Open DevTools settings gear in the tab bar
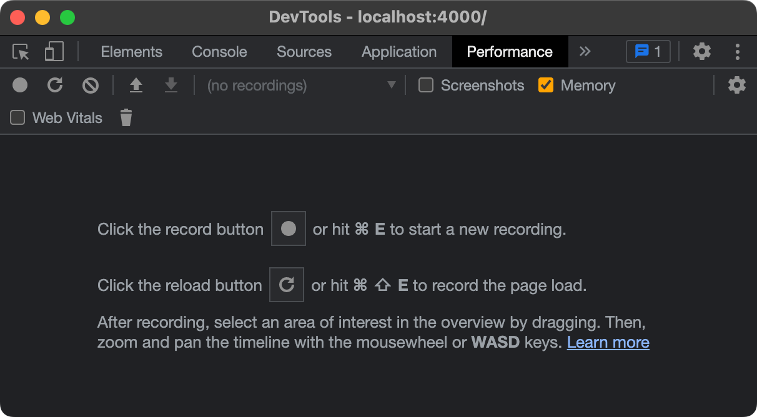The width and height of the screenshot is (757, 417). pyautogui.click(x=702, y=52)
